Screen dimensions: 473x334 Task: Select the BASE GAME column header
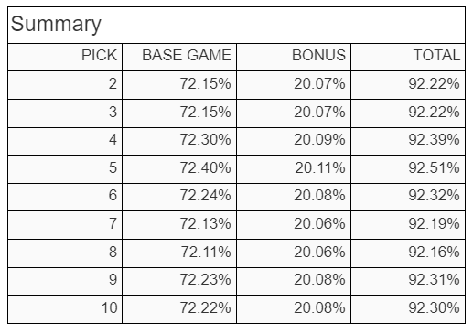179,57
